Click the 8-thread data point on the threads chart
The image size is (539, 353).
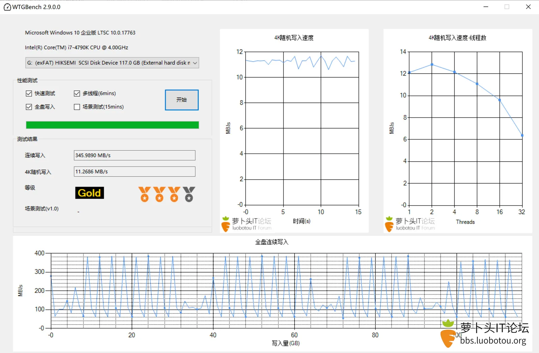point(477,84)
